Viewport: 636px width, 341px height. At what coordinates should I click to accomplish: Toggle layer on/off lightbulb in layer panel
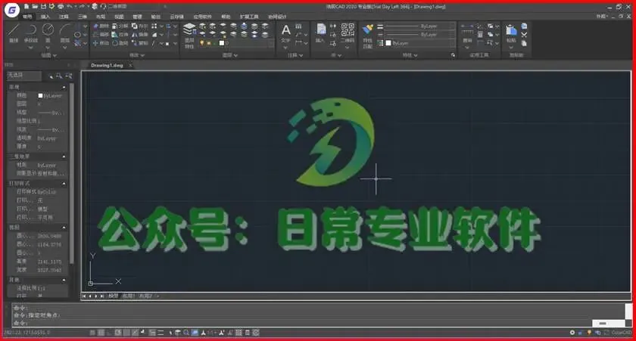[202, 43]
